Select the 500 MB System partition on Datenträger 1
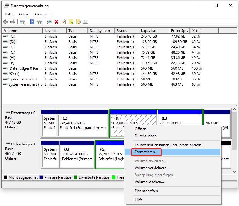Viewport: 239px width, 206px height. [x=50, y=154]
